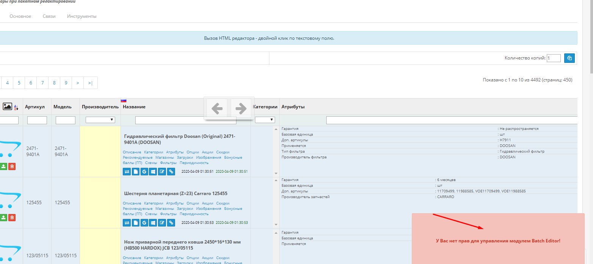This screenshot has height=264, width=593.
Task: Click the last page '>|' pagination button
Action: pos(91,83)
